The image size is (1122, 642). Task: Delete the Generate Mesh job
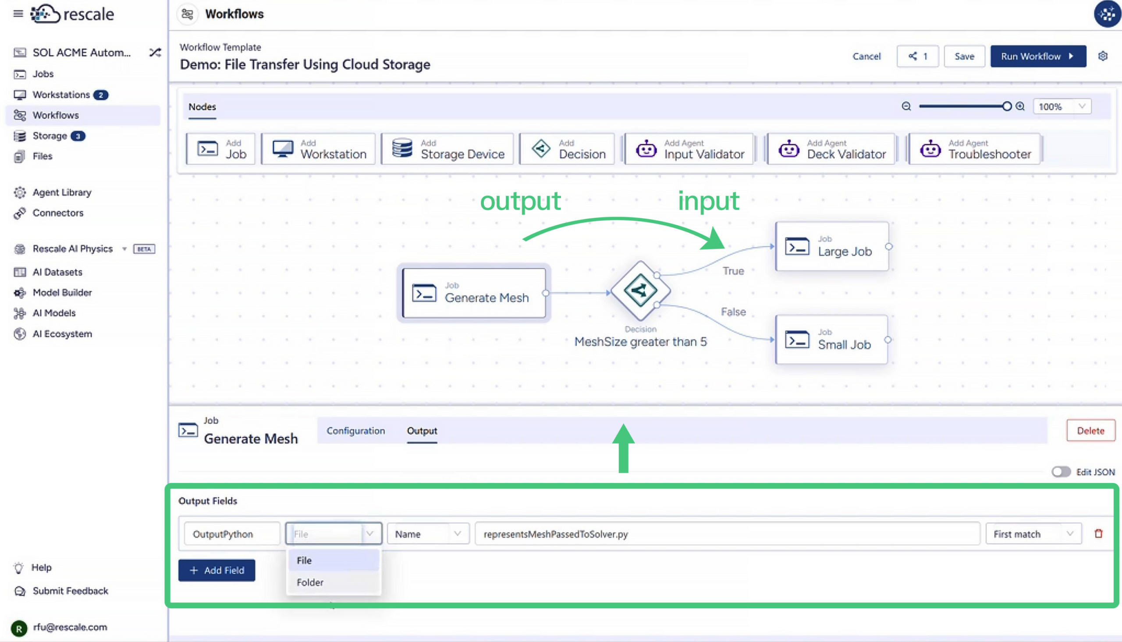point(1090,431)
